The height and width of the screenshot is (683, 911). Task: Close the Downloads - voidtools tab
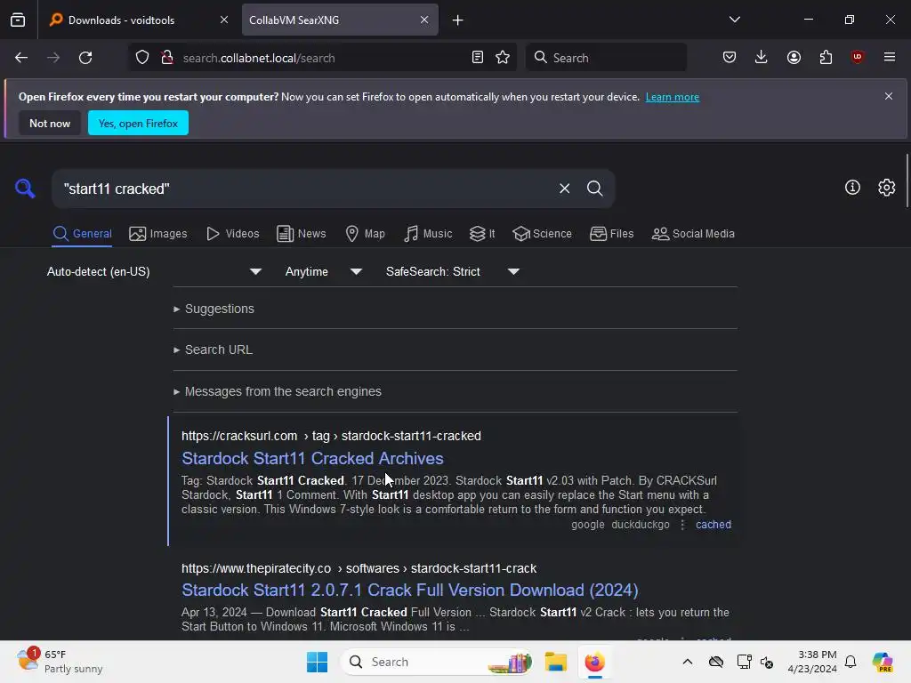point(224,20)
